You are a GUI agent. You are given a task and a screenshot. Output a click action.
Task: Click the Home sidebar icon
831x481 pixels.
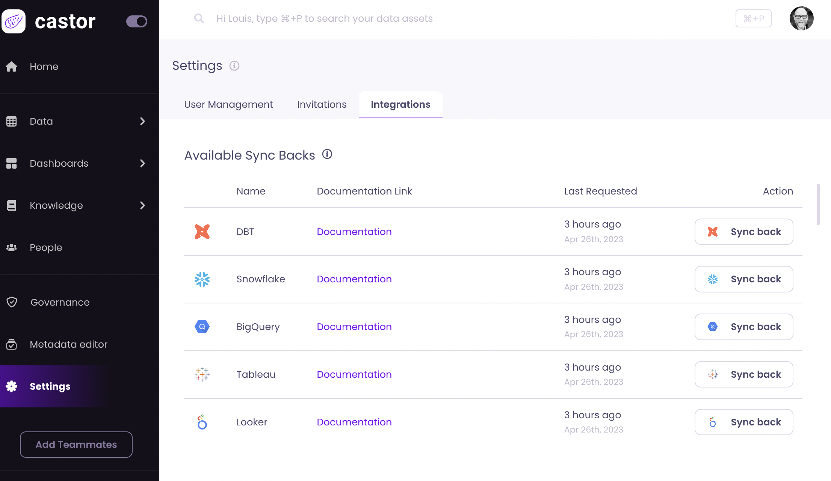click(12, 66)
